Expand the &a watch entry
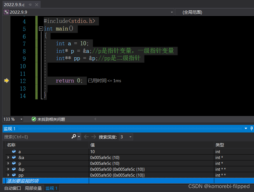The height and width of the screenshot is (192, 254). pyautogui.click(x=8, y=157)
